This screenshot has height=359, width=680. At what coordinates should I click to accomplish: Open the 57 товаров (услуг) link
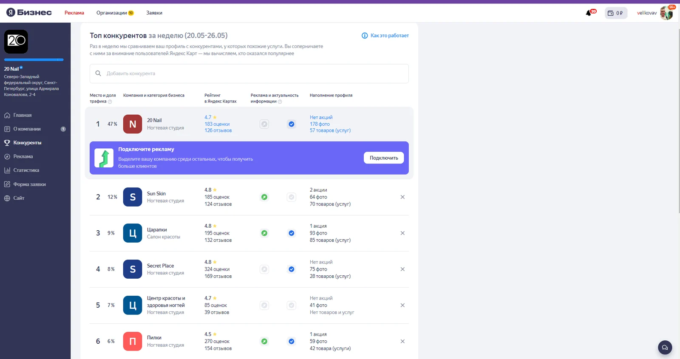point(330,130)
